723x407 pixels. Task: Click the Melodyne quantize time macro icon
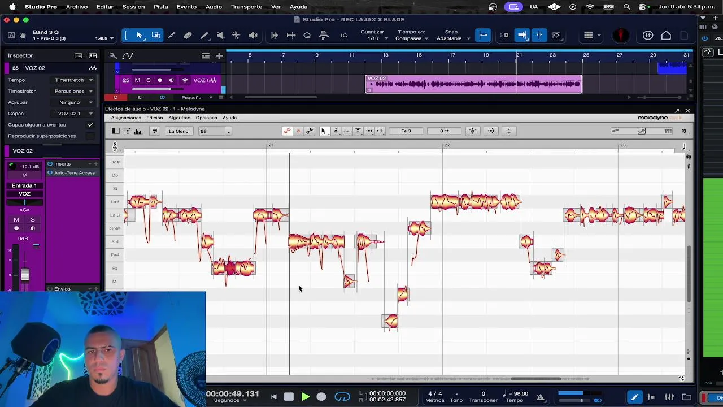click(x=491, y=131)
